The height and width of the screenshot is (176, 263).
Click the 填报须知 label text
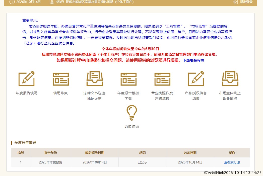[x=132, y=127]
